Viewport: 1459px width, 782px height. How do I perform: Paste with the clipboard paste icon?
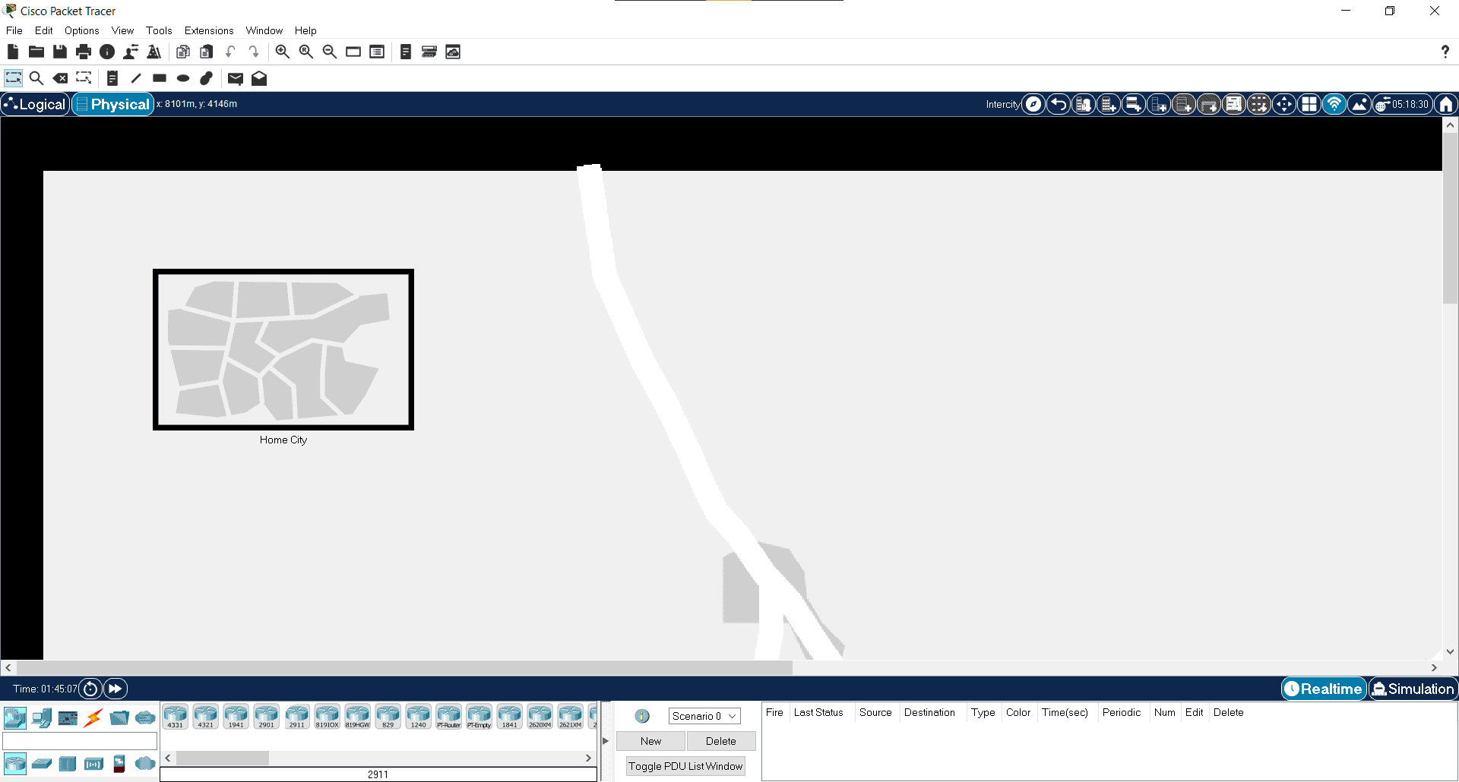207,52
